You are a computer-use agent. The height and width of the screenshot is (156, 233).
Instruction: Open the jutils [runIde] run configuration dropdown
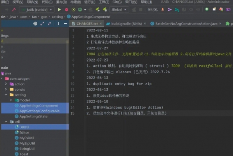(x=38, y=9)
